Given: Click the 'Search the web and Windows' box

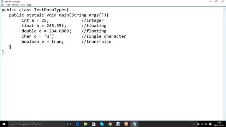Looking at the screenshot, I should click(x=36, y=124).
